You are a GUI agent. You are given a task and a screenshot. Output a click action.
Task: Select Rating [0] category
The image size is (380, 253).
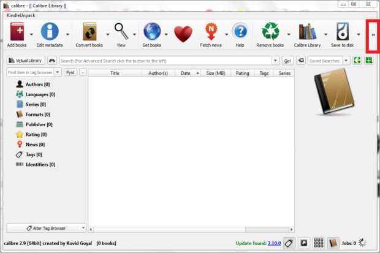tap(31, 134)
